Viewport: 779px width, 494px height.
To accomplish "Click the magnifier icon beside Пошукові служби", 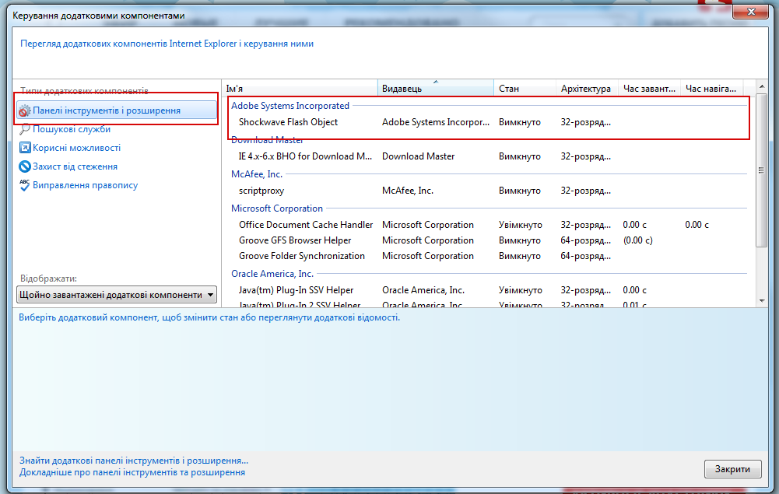I will [24, 130].
